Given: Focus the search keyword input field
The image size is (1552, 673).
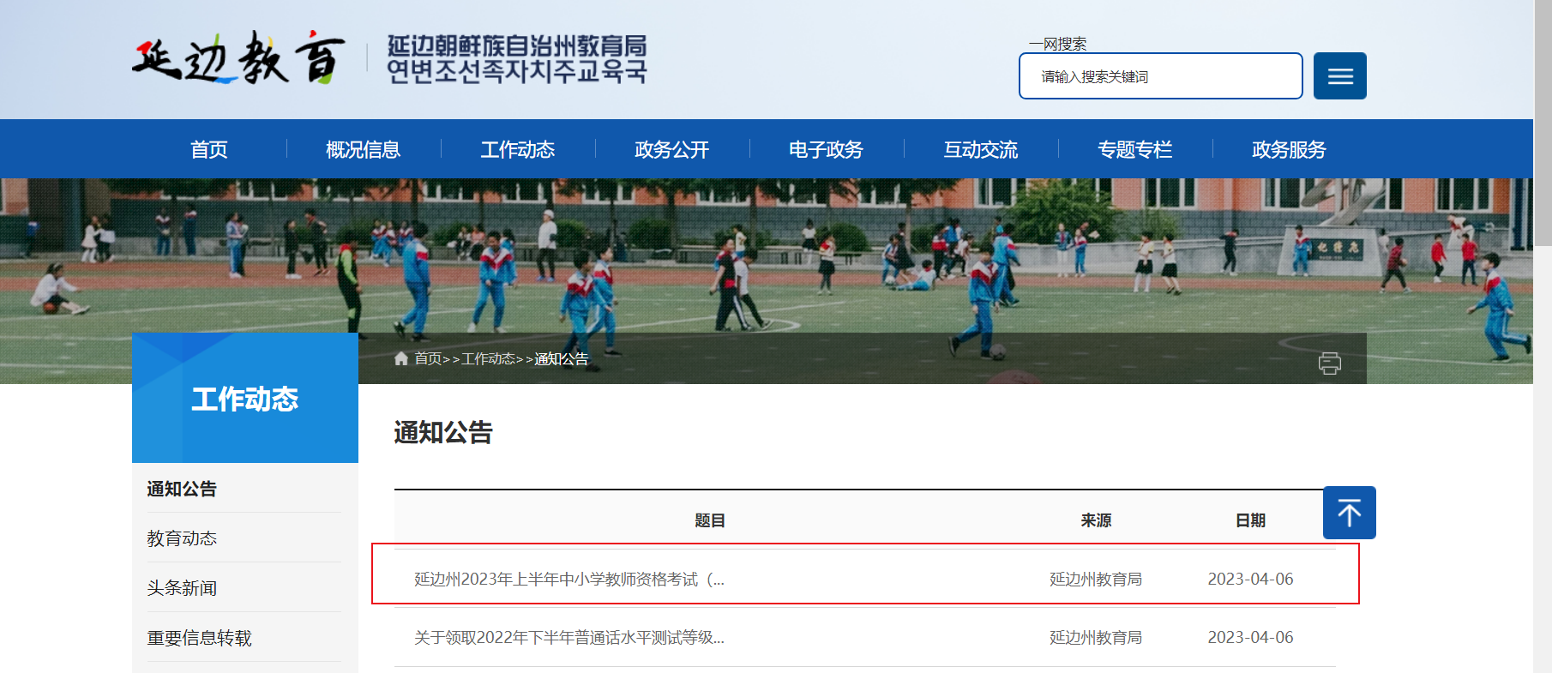Looking at the screenshot, I should 1160,76.
